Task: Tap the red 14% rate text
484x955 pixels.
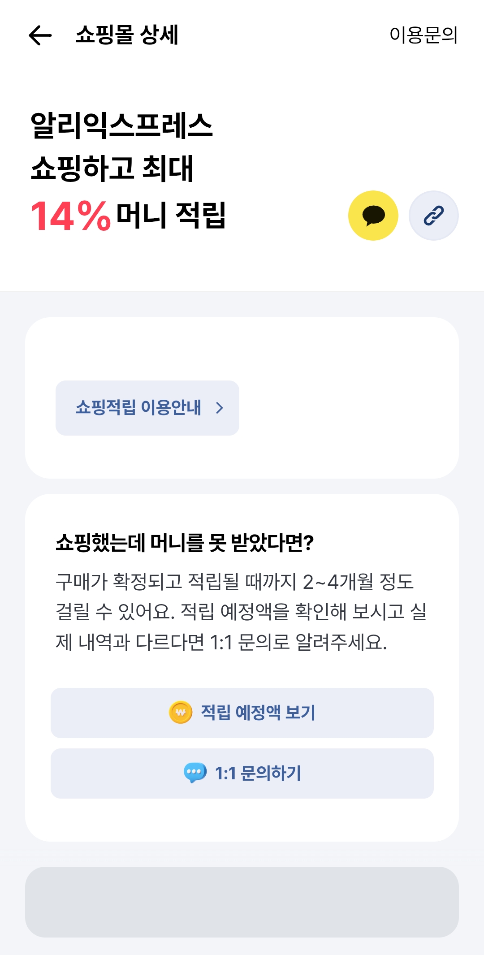Action: (x=70, y=216)
